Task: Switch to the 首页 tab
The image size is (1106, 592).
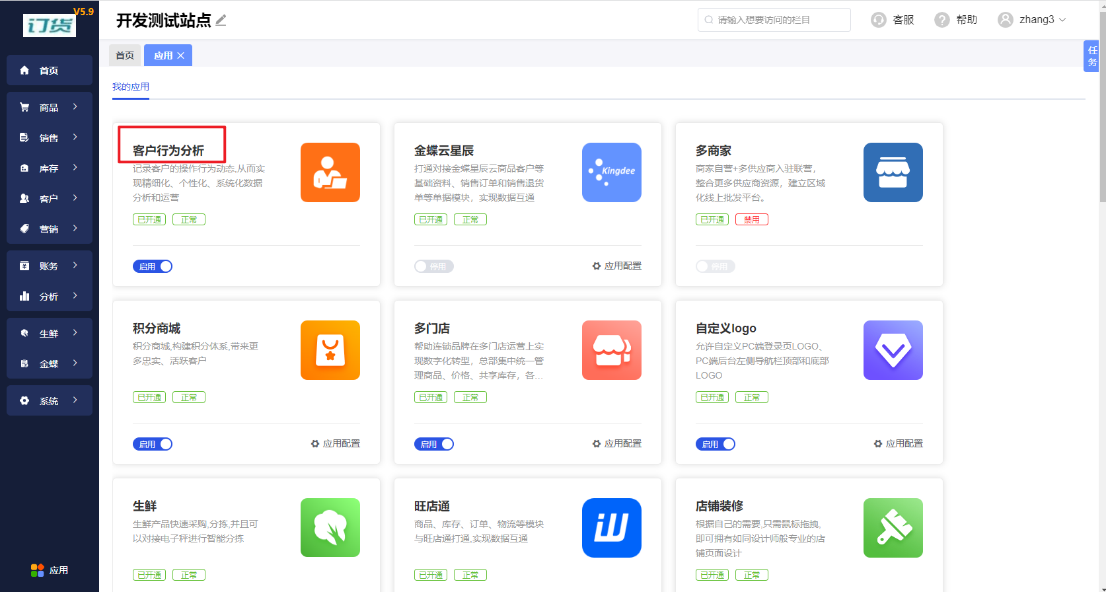Action: click(125, 55)
